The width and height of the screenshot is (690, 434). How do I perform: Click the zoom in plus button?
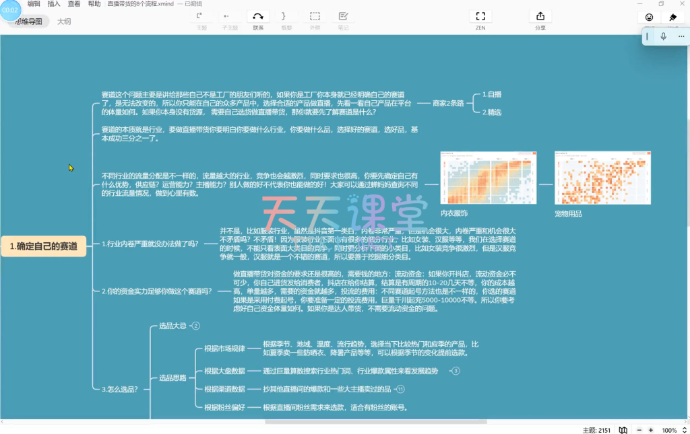pyautogui.click(x=651, y=430)
